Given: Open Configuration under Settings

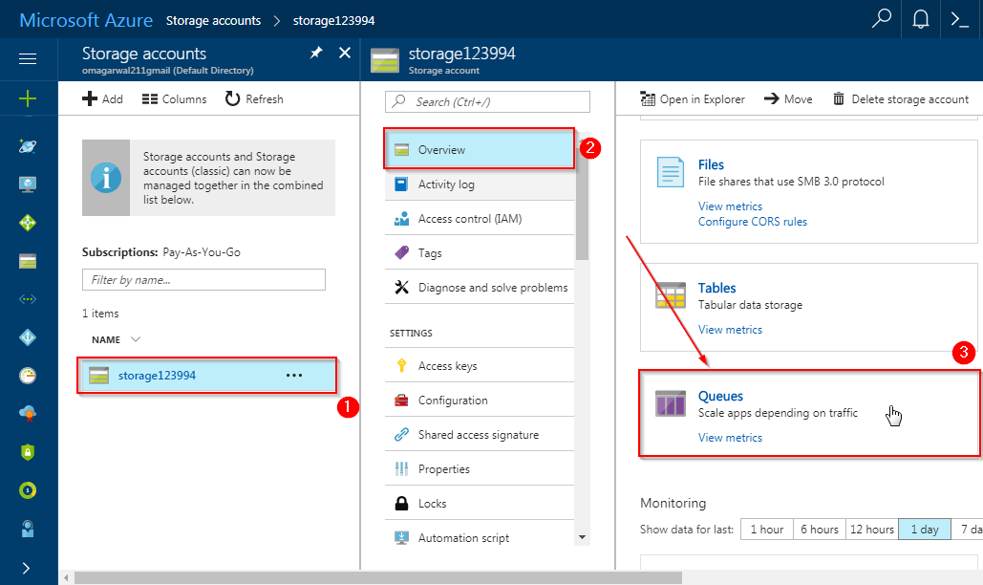Looking at the screenshot, I should point(479,401).
